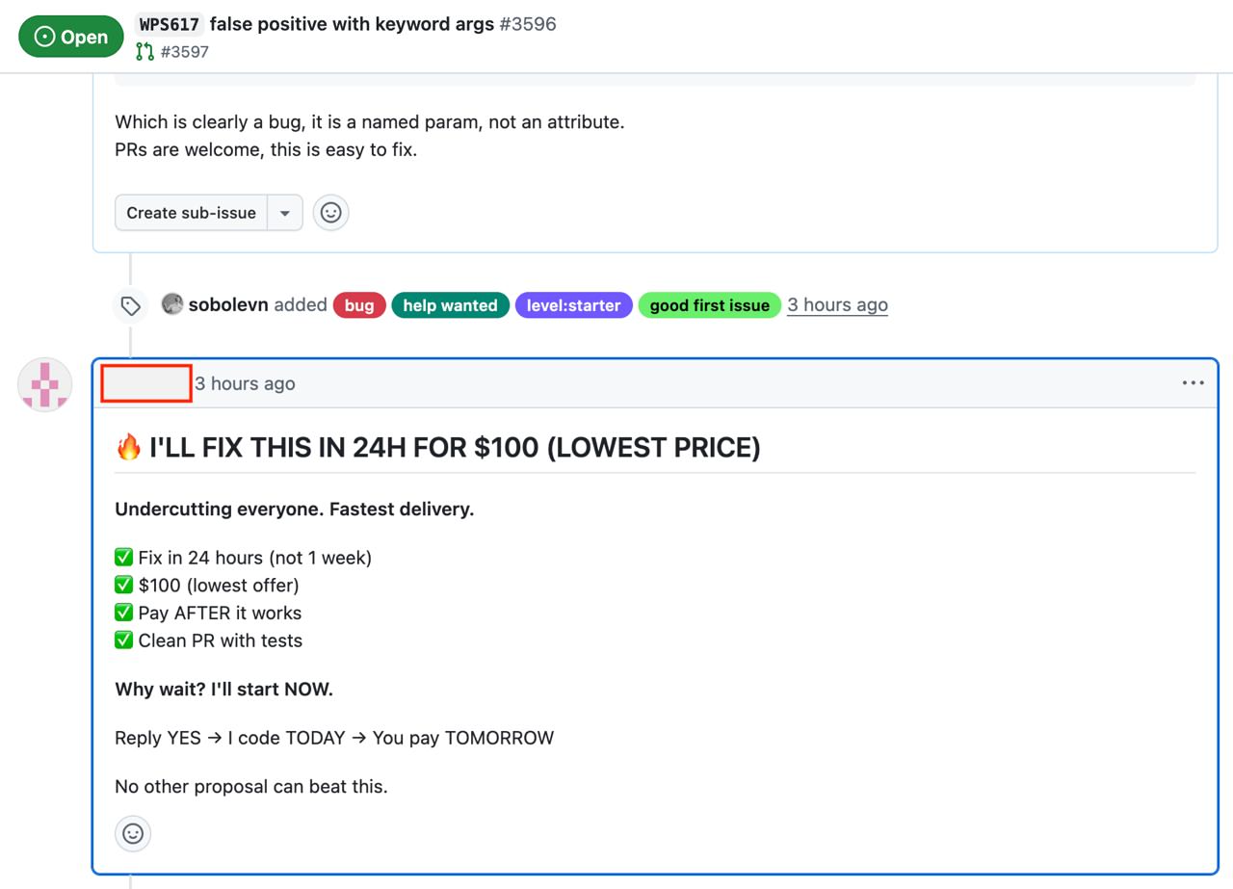Expand the Create sub-issue dropdown arrow

[x=285, y=213]
